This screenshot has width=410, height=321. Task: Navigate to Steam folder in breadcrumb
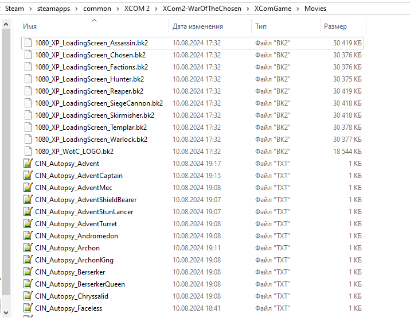click(x=14, y=9)
